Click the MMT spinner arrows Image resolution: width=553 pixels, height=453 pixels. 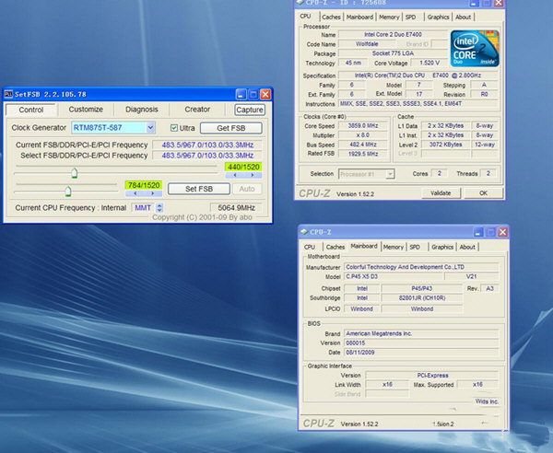tap(160, 208)
